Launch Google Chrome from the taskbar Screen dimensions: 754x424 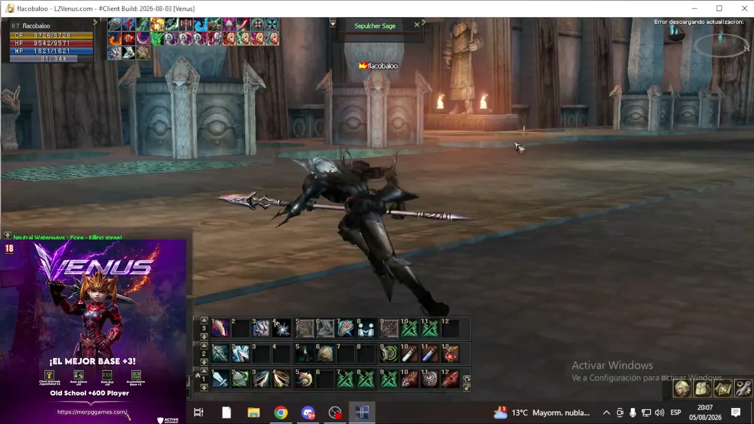(x=281, y=413)
